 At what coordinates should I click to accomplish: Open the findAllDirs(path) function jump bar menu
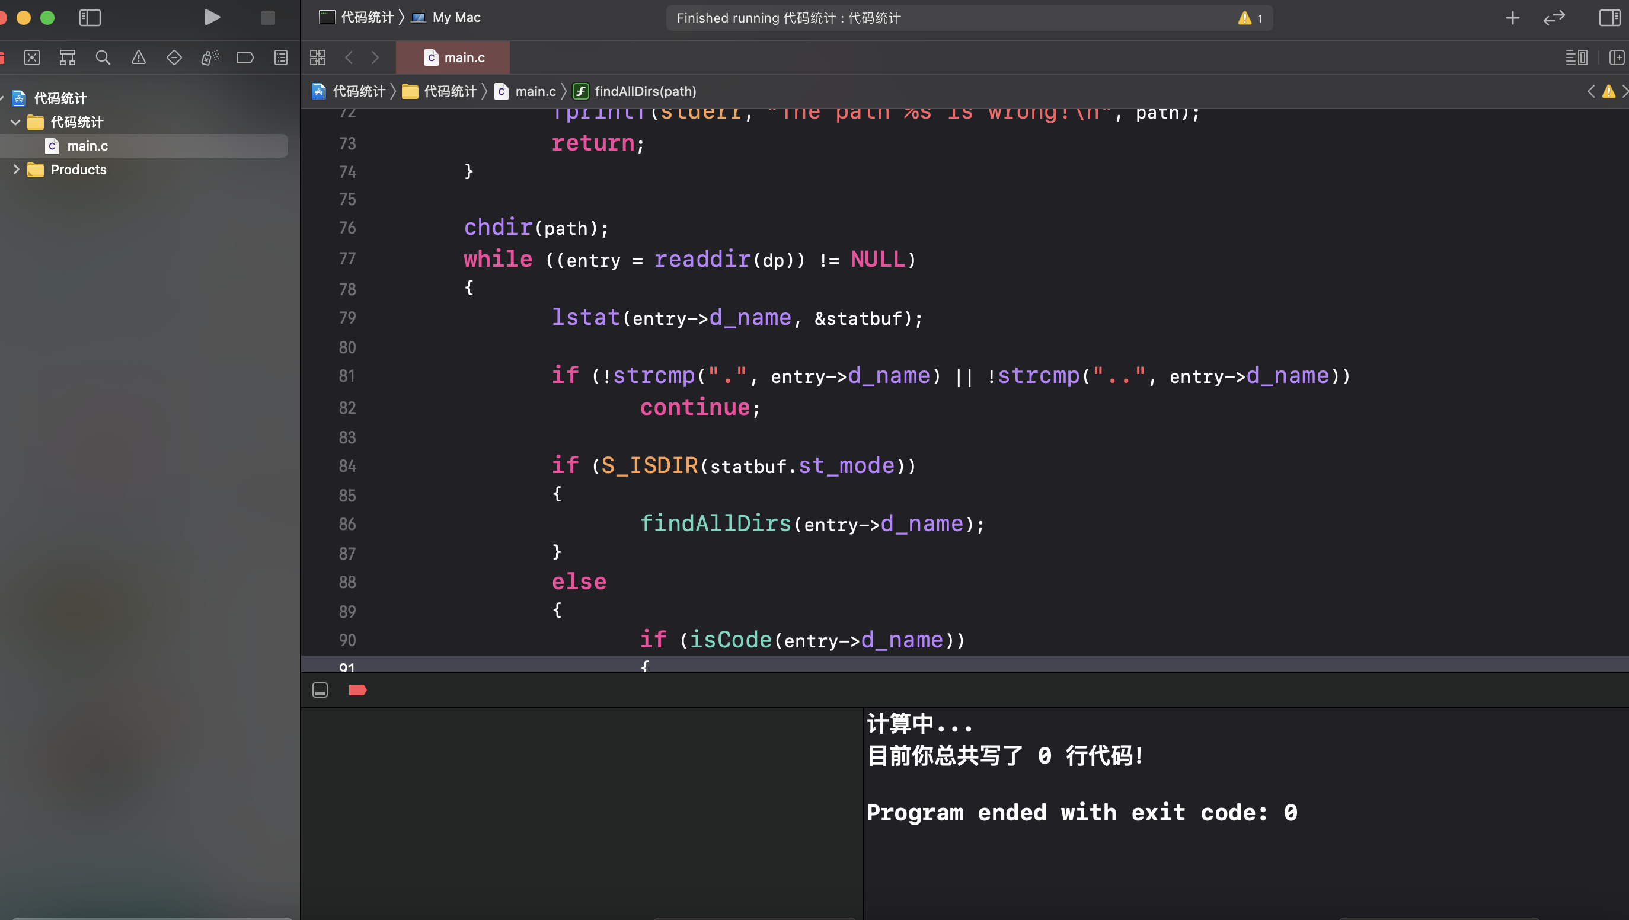(635, 91)
